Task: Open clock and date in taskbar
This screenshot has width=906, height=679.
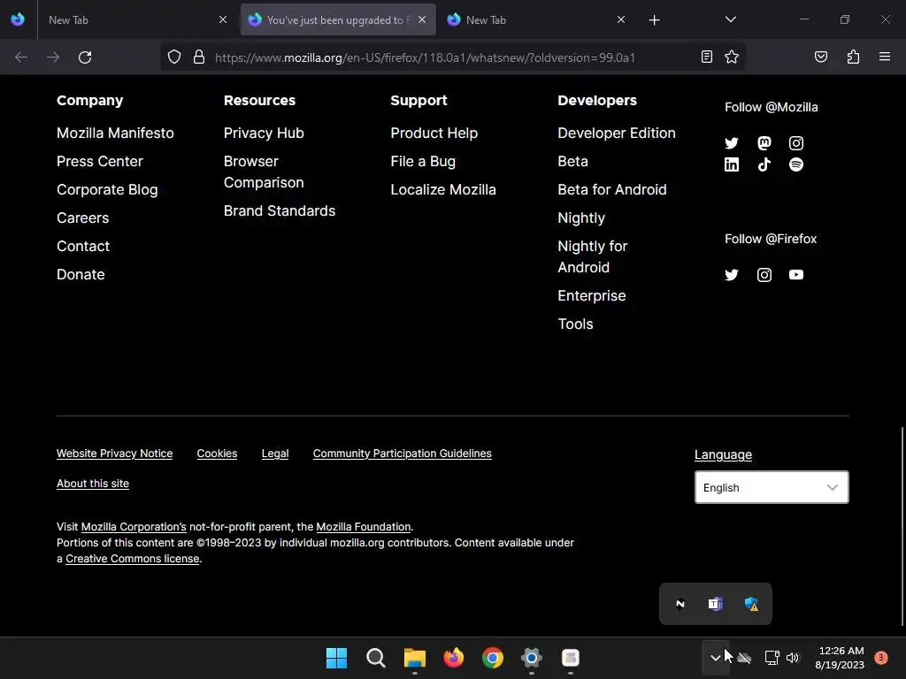Action: [x=840, y=658]
